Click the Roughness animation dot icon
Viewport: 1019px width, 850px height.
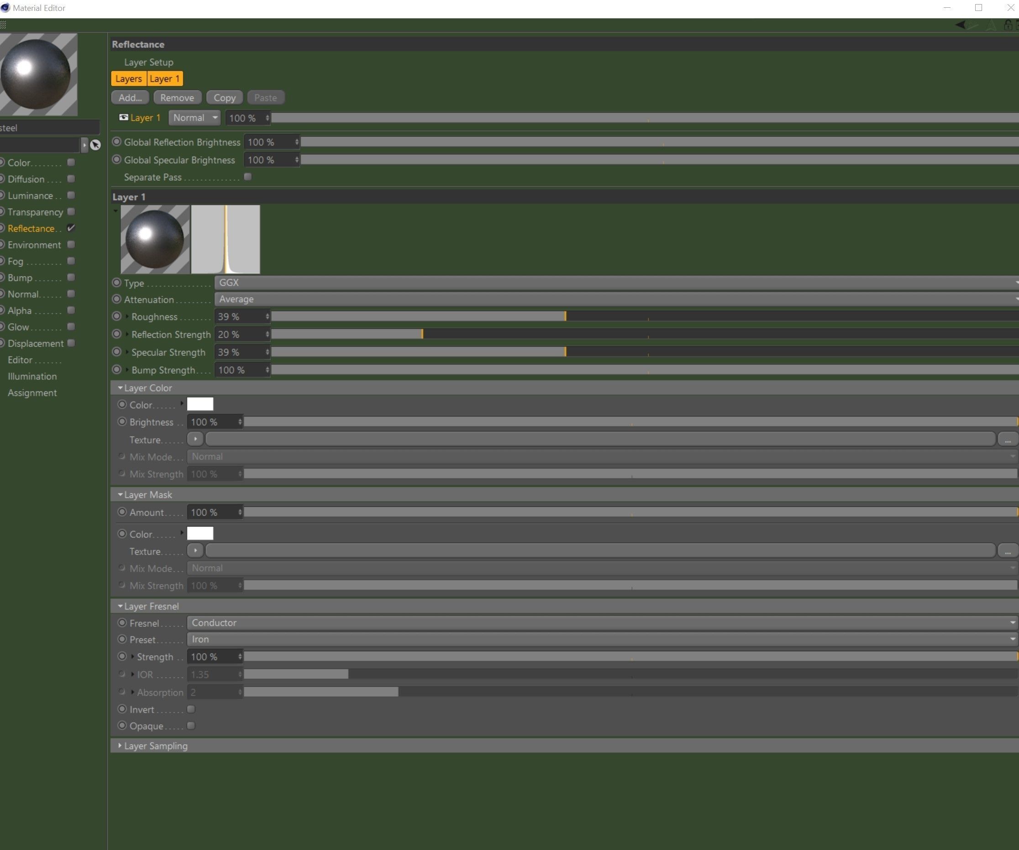click(x=116, y=316)
